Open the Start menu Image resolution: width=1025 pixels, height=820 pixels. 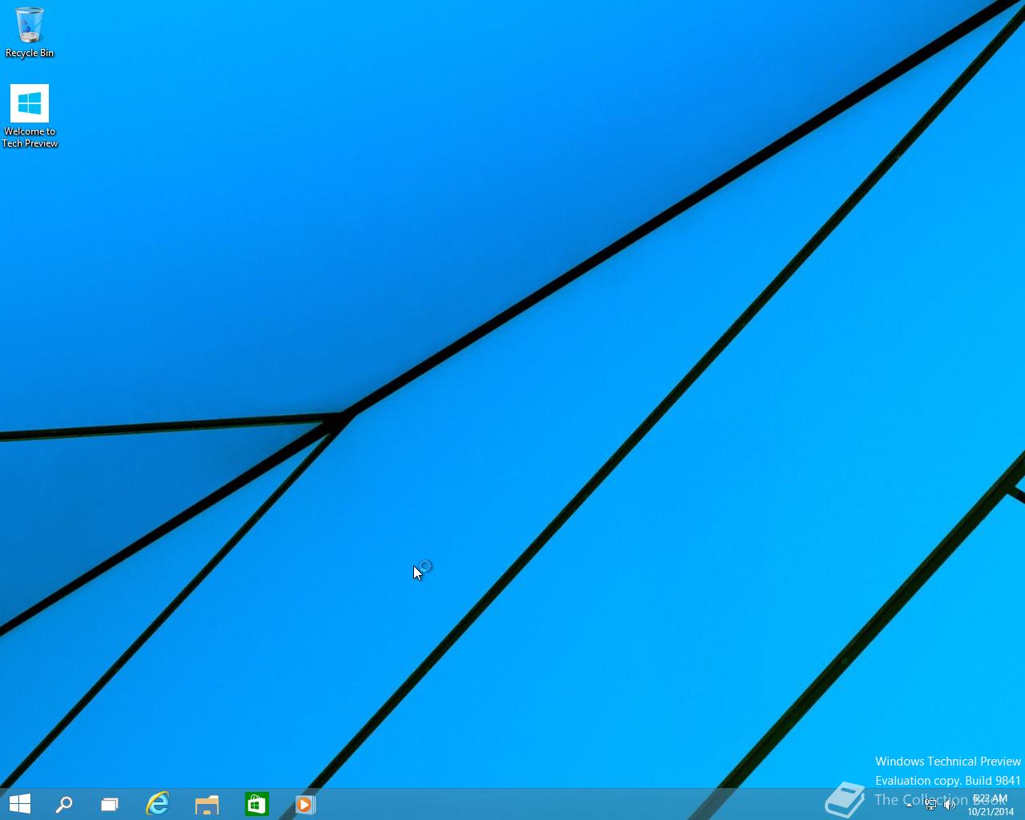point(20,804)
